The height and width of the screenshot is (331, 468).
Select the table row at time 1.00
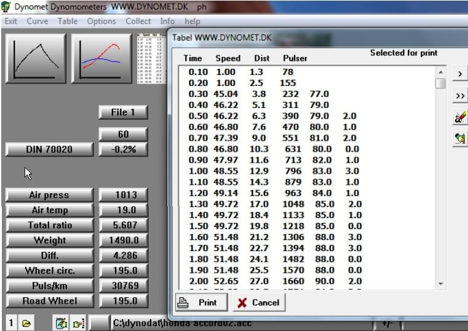(x=307, y=171)
